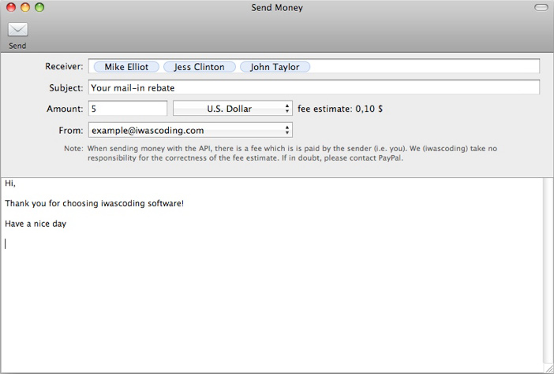Click the 'Have a nice day' line
The height and width of the screenshot is (374, 554).
(36, 224)
